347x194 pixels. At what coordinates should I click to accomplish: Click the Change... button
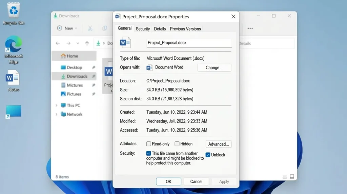click(214, 67)
